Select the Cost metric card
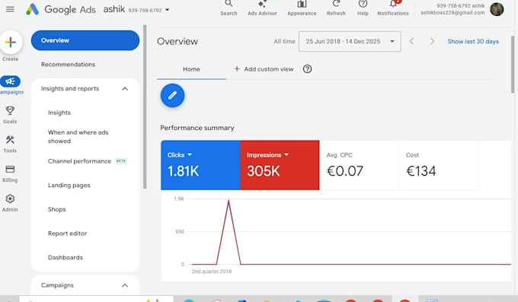 439,165
